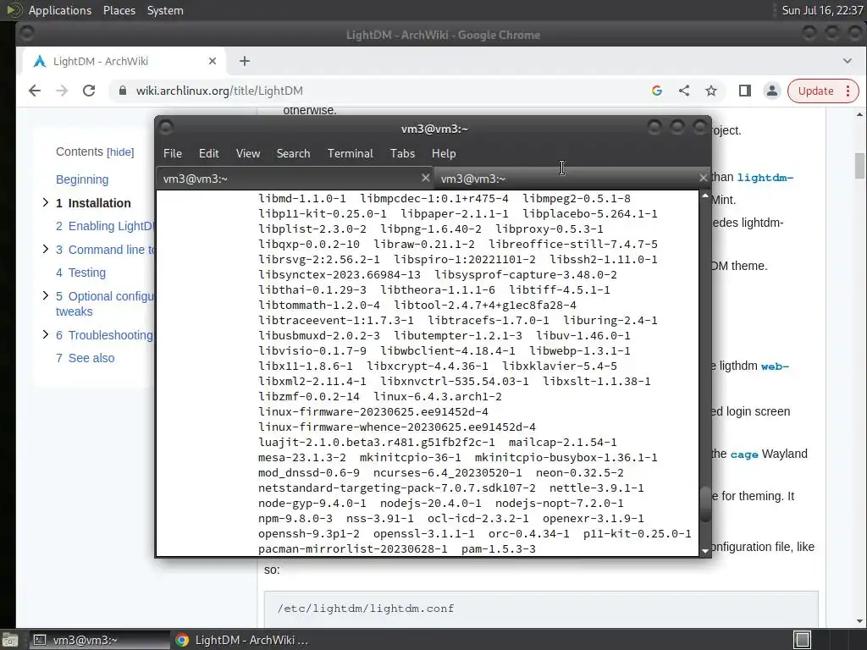Click the page scrollbar up arrow

pyautogui.click(x=859, y=114)
